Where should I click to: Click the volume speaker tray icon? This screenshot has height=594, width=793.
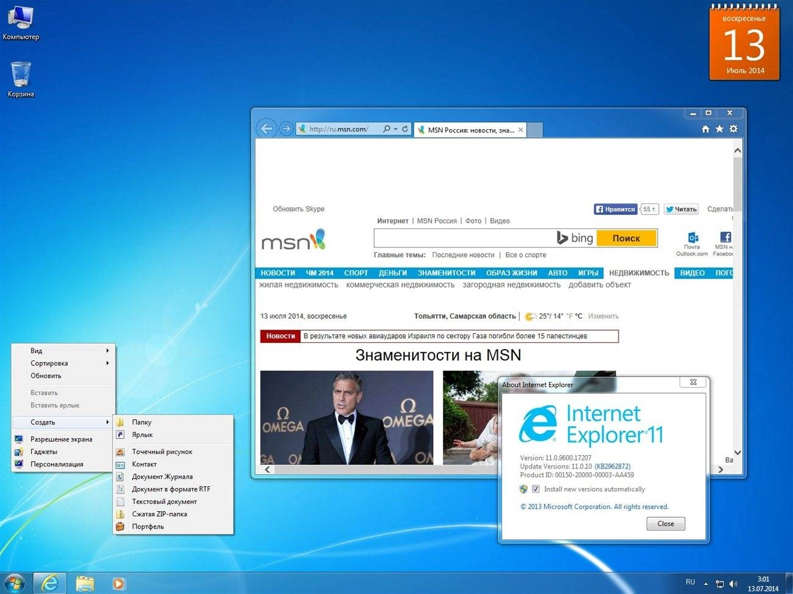pos(733,584)
